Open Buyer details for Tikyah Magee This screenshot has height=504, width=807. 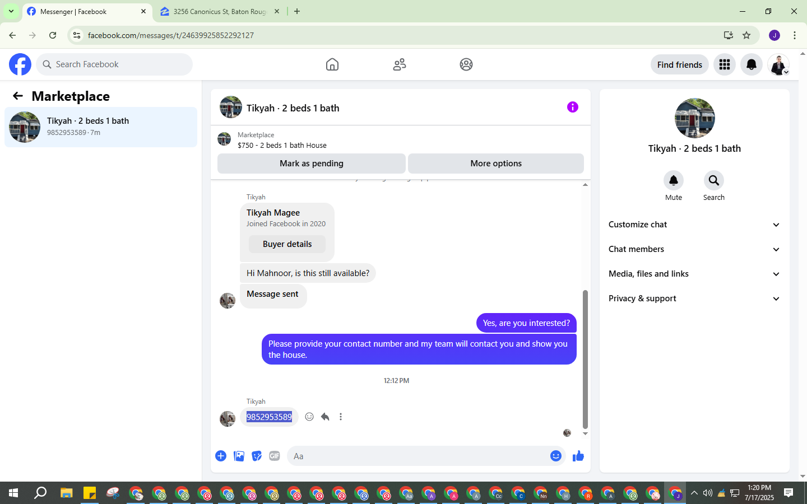pos(287,244)
